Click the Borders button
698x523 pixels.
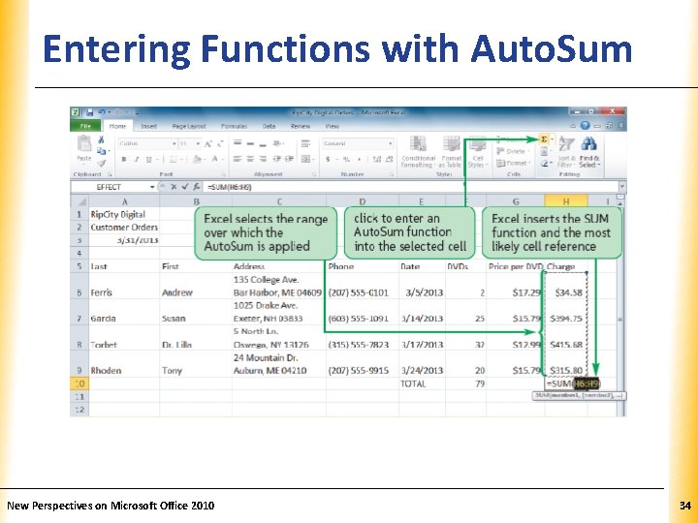point(174,159)
